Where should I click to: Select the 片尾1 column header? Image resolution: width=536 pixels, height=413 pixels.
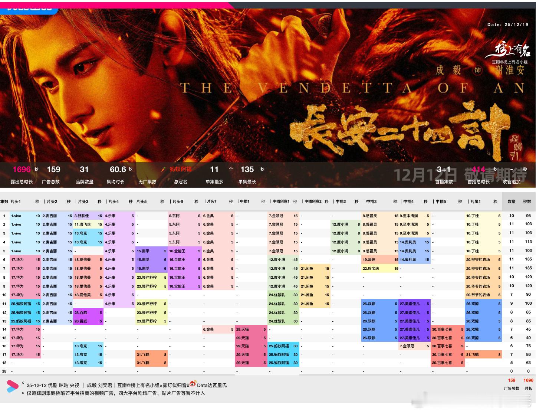coord(475,201)
